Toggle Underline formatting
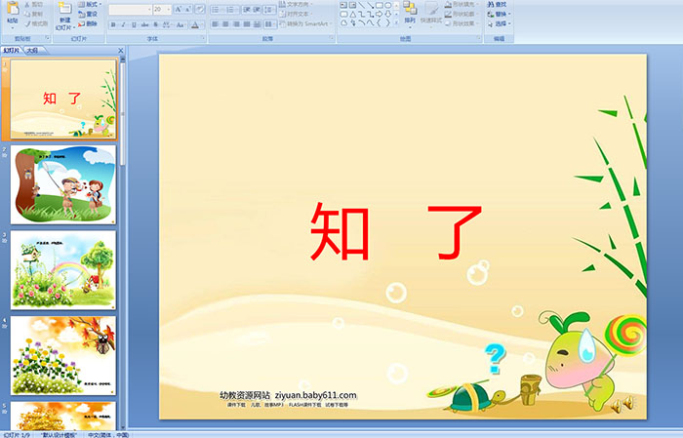 134,24
